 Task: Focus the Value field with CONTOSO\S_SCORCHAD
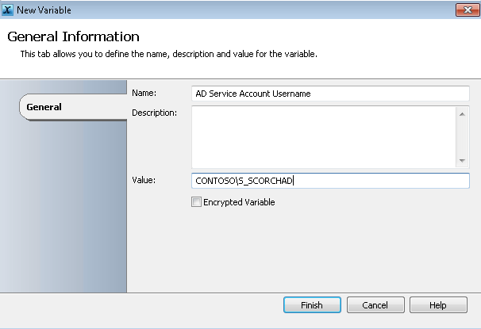tap(330, 181)
